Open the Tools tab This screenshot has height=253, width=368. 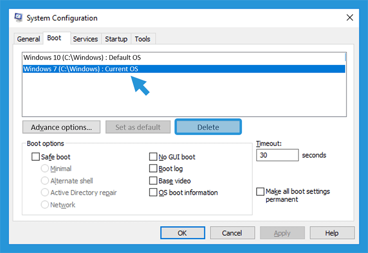(x=142, y=39)
